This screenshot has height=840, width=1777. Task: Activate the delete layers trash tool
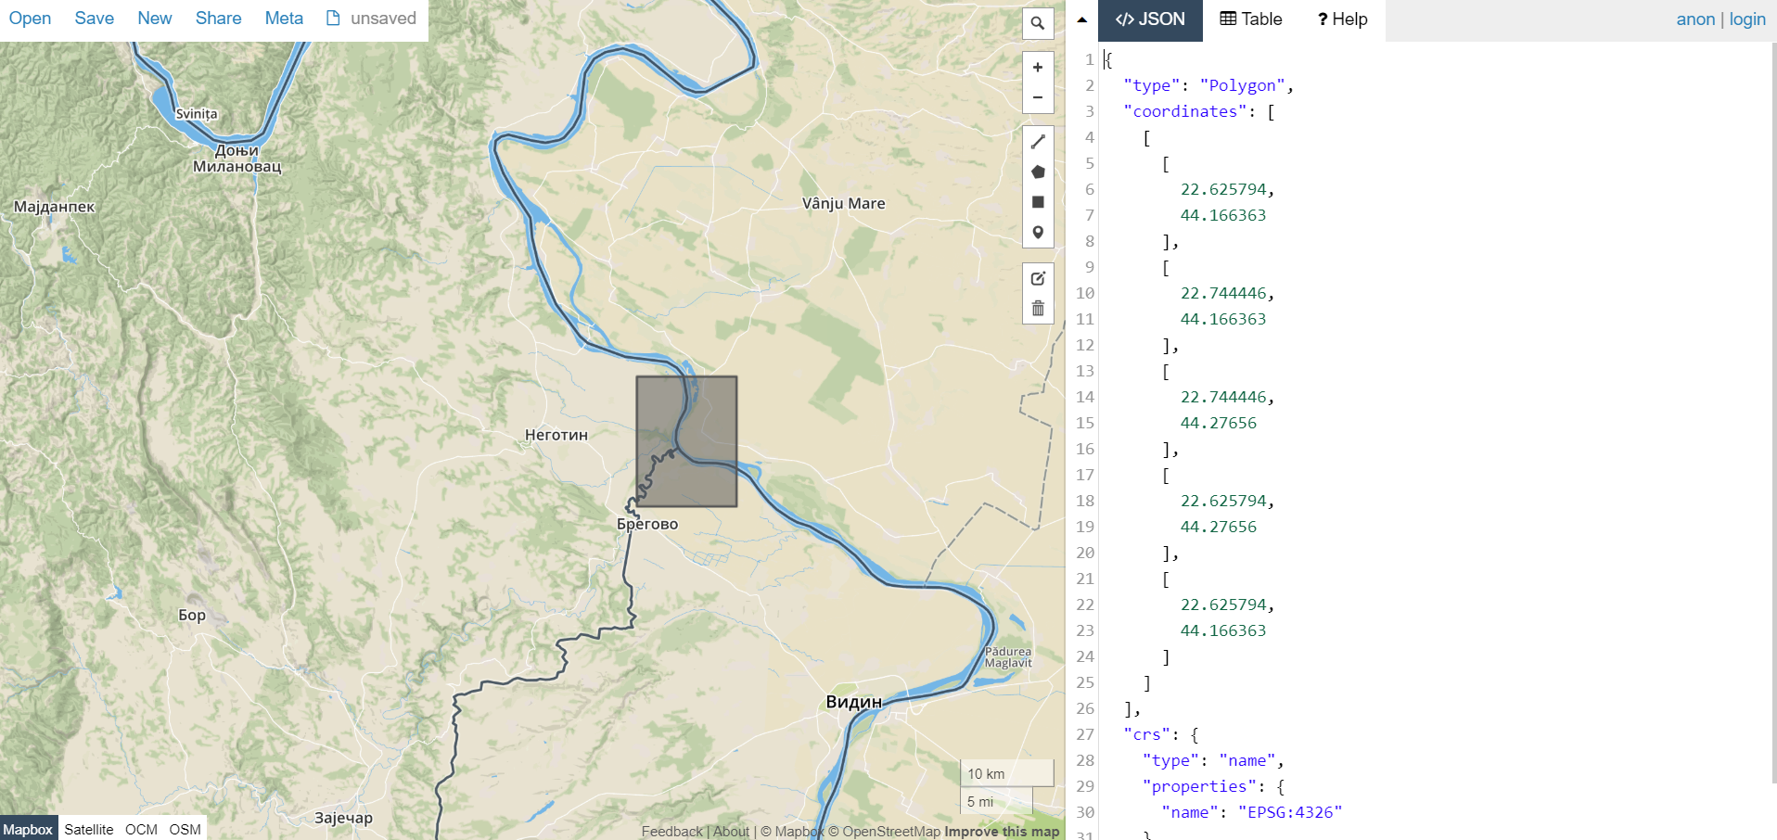point(1038,309)
